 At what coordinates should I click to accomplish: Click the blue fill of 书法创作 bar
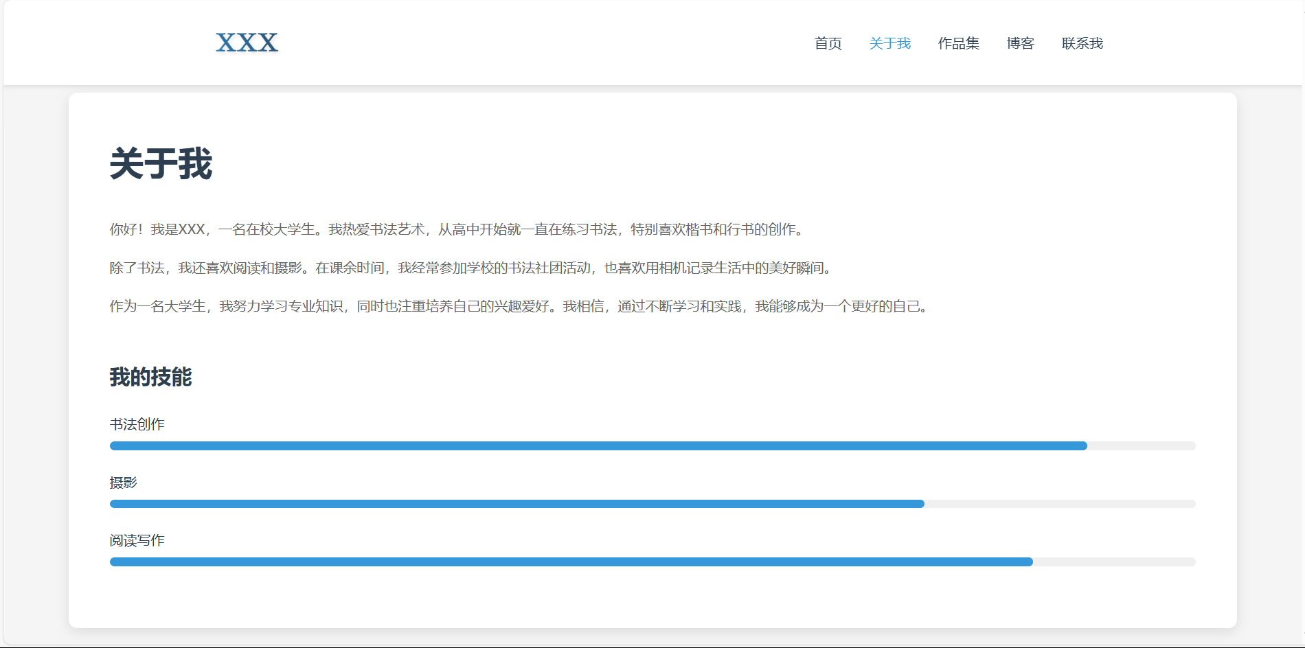pyautogui.click(x=598, y=446)
